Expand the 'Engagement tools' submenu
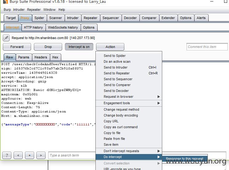The image size is (229, 170). [129, 103]
